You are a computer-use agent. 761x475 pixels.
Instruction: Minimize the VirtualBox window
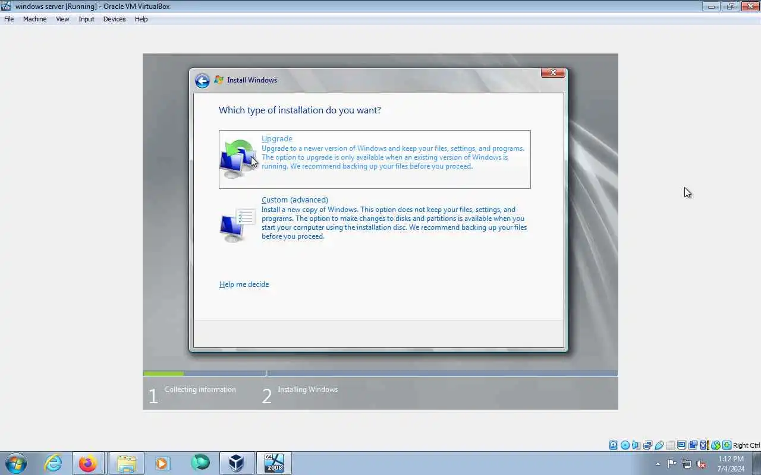(711, 7)
